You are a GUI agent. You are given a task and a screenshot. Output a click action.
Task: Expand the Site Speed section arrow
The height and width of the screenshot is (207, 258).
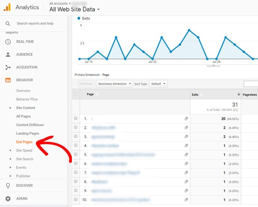[10, 150]
